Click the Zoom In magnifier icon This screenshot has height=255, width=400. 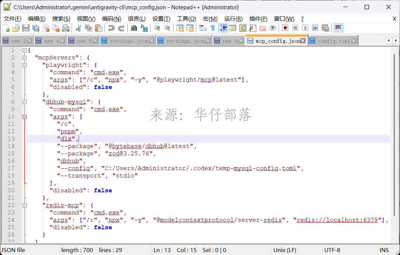click(157, 28)
